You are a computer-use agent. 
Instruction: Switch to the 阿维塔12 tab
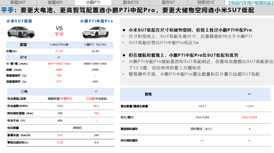[x=206, y=3]
